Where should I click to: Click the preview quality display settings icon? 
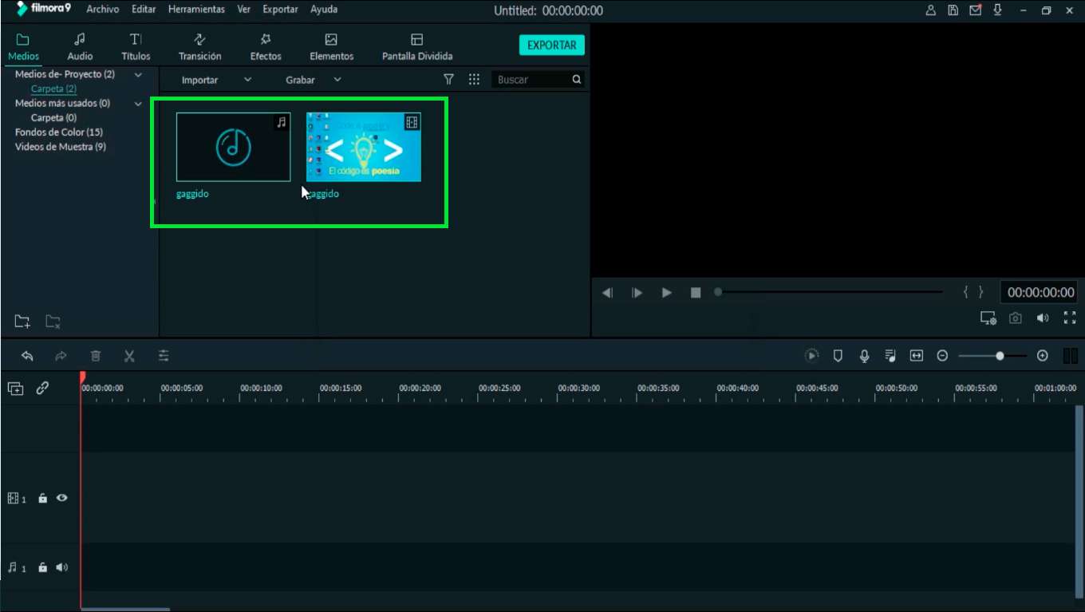pos(988,318)
